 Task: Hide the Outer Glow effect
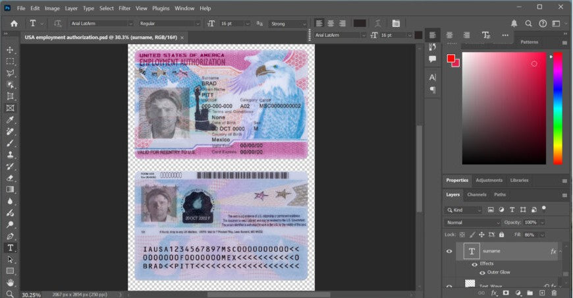tap(482, 273)
